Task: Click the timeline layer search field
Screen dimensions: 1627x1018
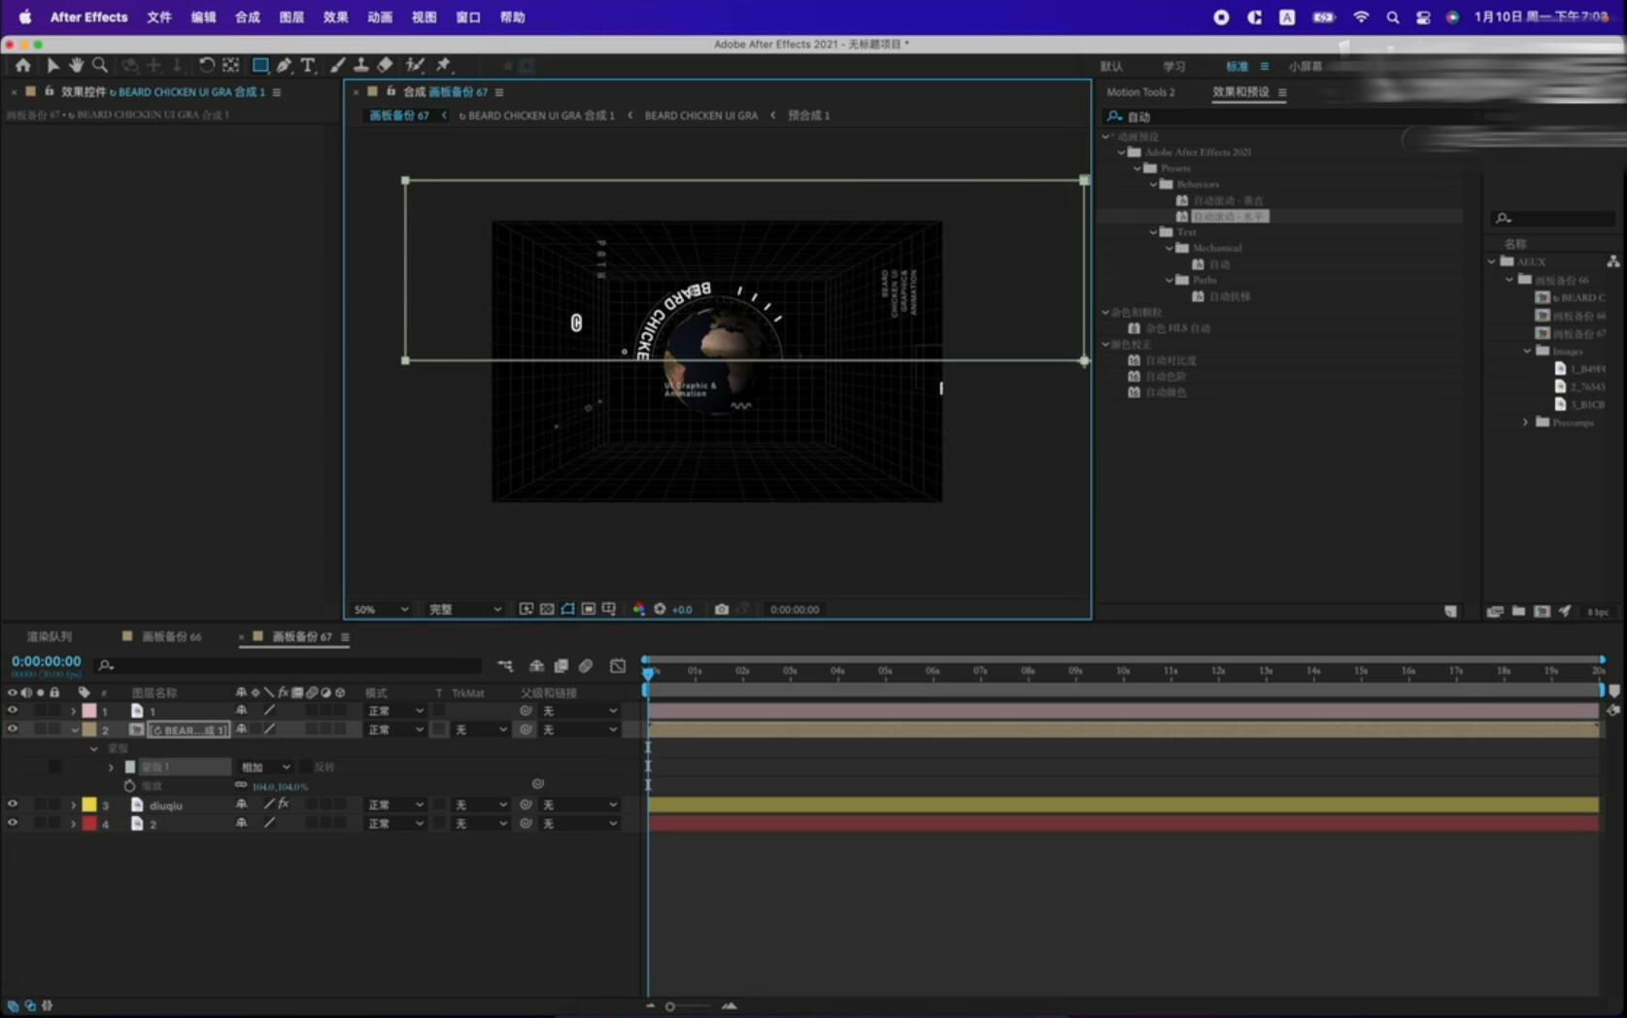Action: 289,665
